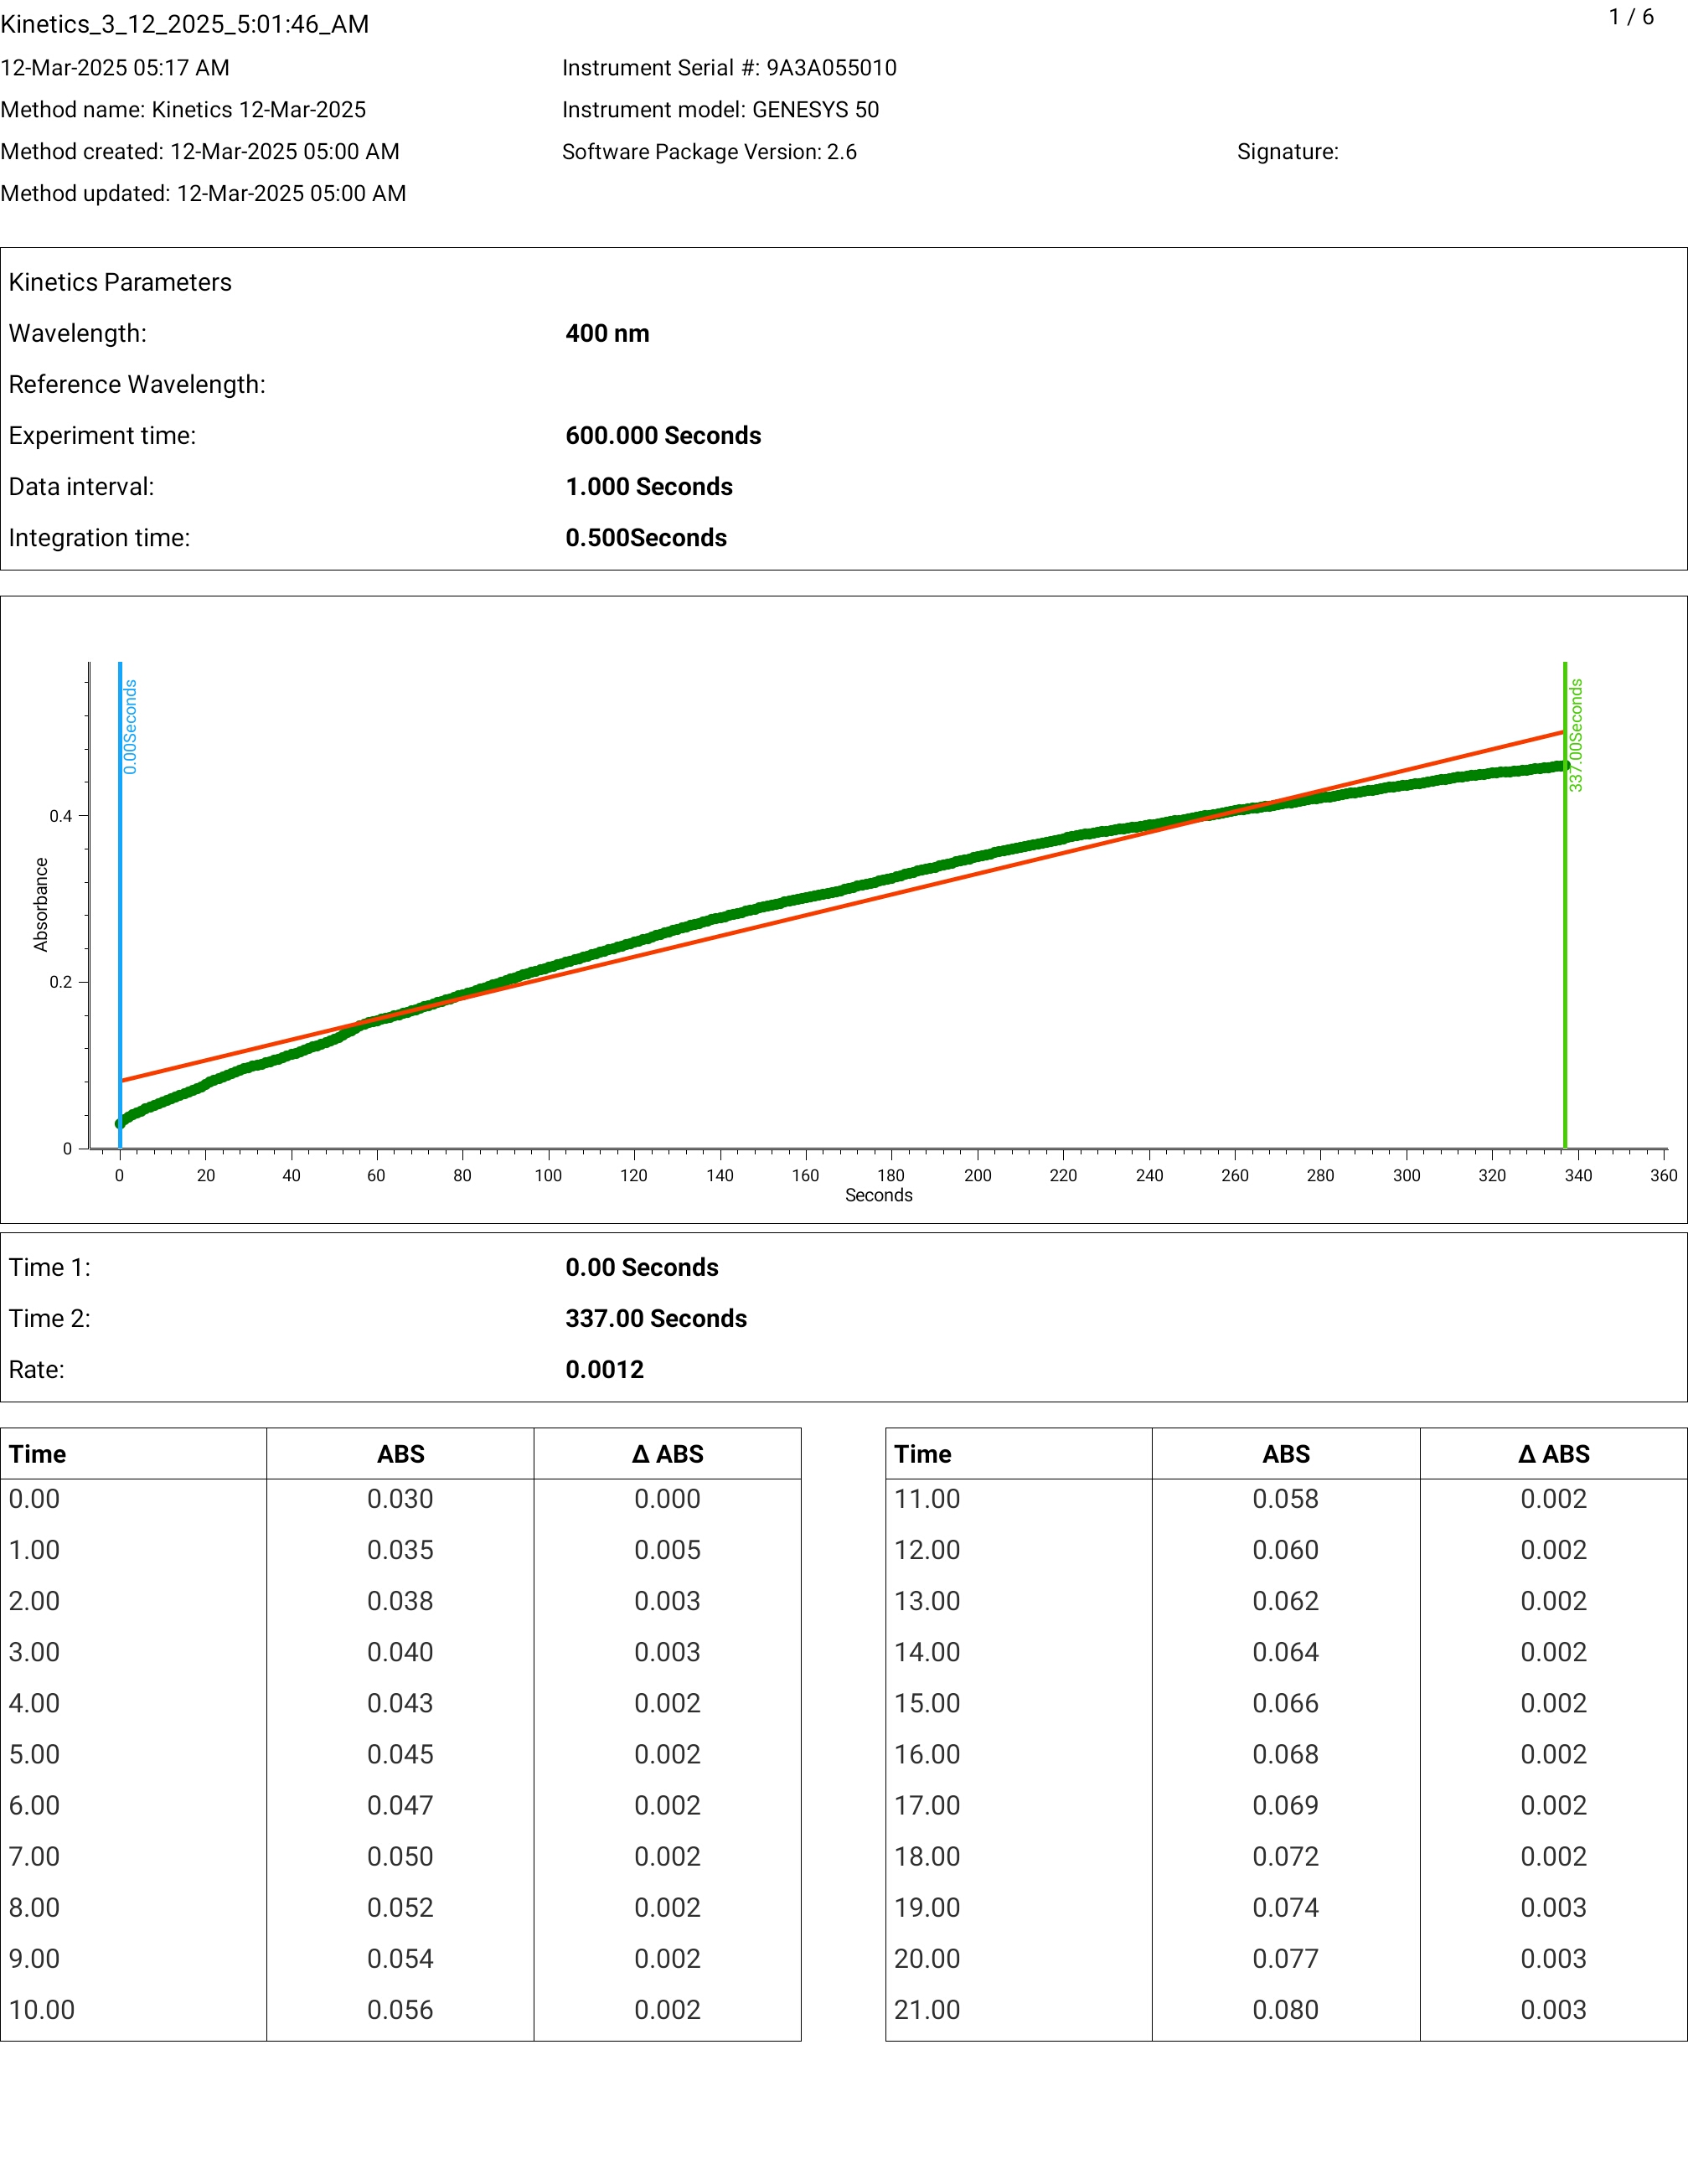Click the Signature field label
The width and height of the screenshot is (1688, 2184).
point(1287,151)
